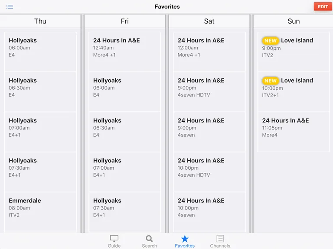Select the Sat column header
The width and height of the screenshot is (333, 249).
click(209, 21)
